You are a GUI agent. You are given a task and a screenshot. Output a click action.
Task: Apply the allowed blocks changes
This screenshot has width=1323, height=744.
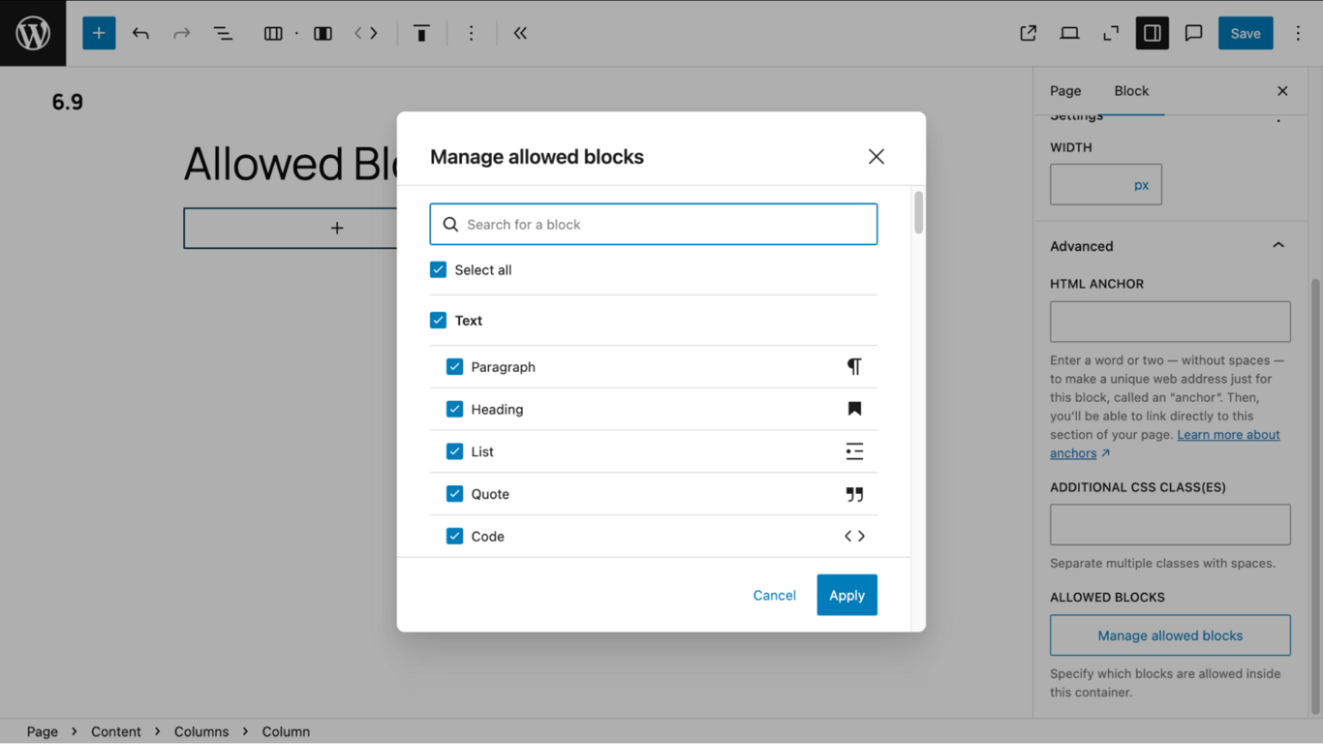pos(846,595)
